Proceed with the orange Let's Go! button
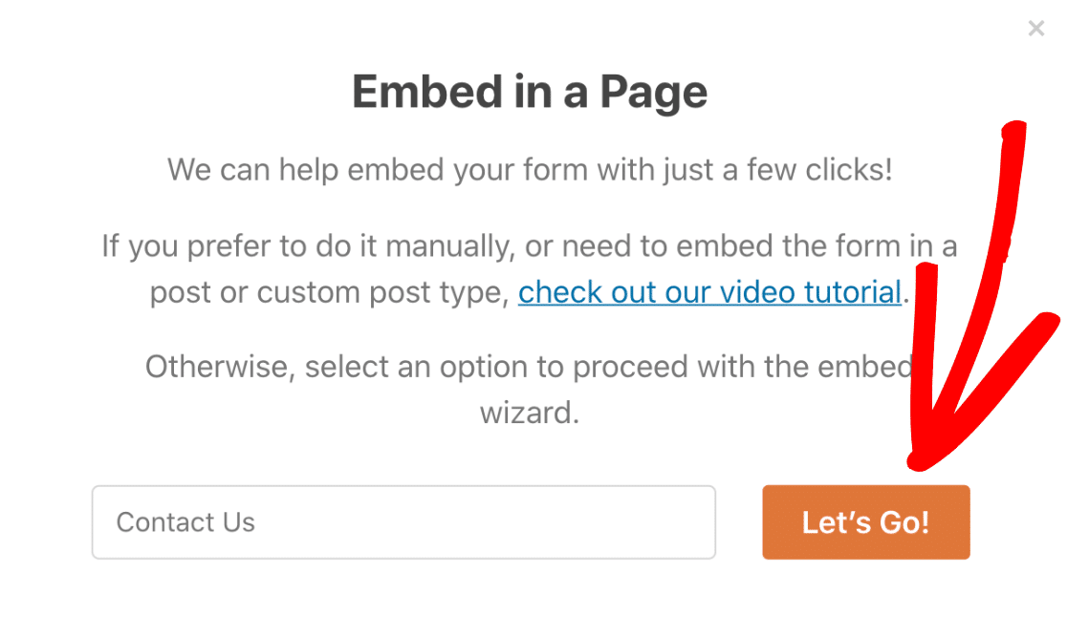Image resolution: width=1067 pixels, height=637 pixels. click(x=865, y=522)
